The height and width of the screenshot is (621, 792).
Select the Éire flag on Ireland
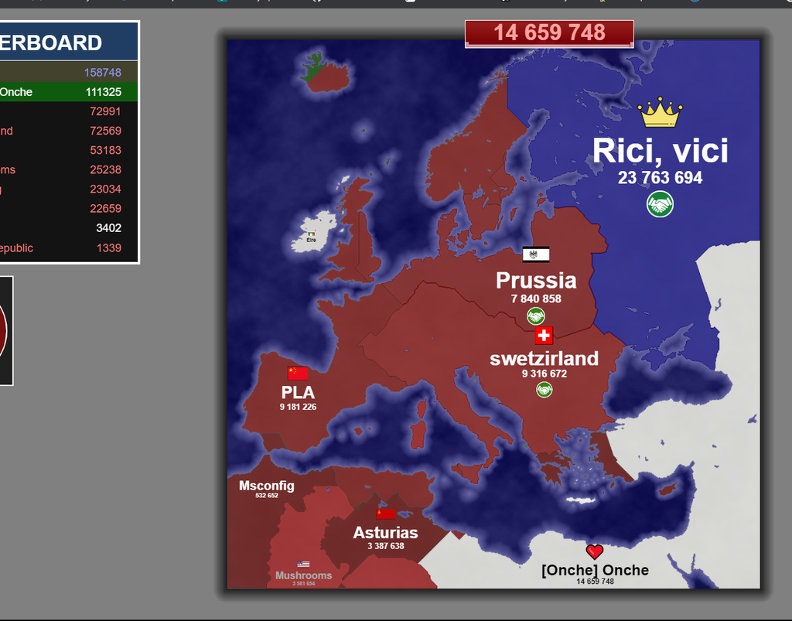311,234
